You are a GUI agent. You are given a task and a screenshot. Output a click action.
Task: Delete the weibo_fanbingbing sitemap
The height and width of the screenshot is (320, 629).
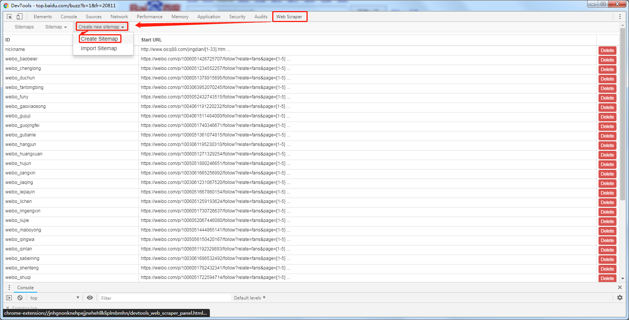[x=607, y=89]
